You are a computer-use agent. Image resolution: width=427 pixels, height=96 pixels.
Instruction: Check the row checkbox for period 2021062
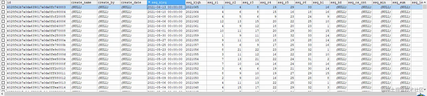[3, 21]
